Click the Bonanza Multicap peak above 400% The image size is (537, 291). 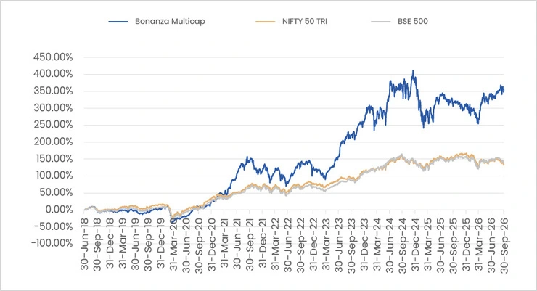[413, 71]
